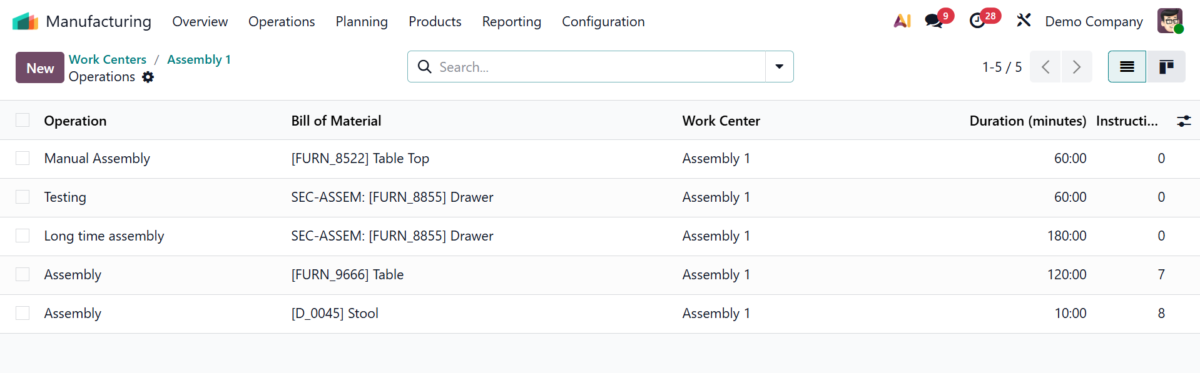The width and height of the screenshot is (1200, 373).
Task: Expand the search filter dropdown arrow
Action: click(x=779, y=67)
